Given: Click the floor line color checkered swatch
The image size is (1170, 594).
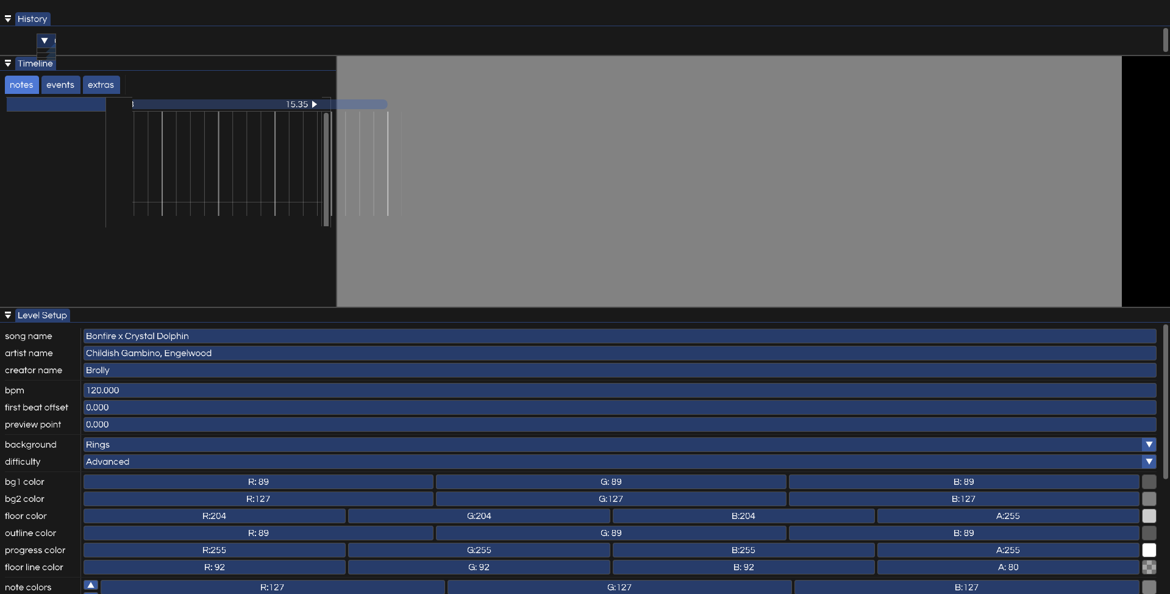Looking at the screenshot, I should tap(1149, 567).
